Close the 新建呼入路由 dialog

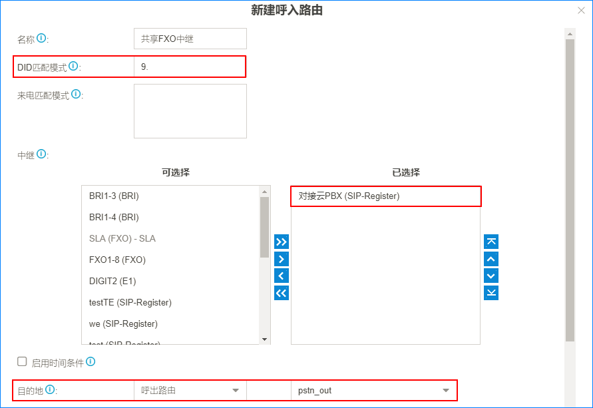581,11
